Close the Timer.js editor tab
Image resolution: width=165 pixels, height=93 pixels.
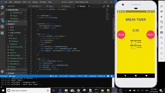tap(89, 6)
